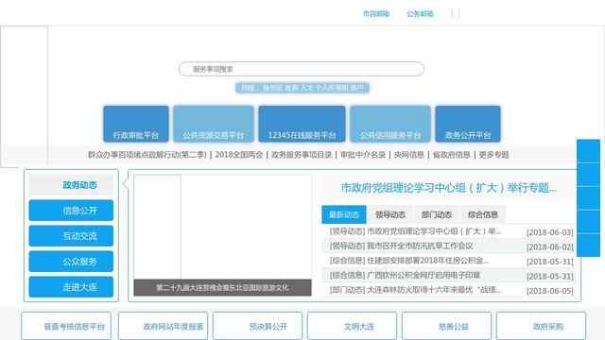605x340 pixels.
Task: Open the 政务服务事项目录 link
Action: point(302,155)
